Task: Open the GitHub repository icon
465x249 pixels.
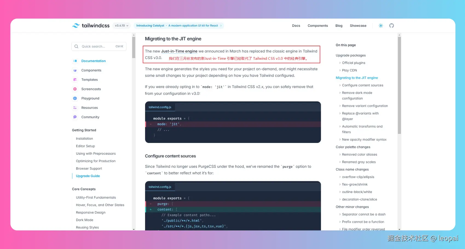Action: tap(392, 26)
